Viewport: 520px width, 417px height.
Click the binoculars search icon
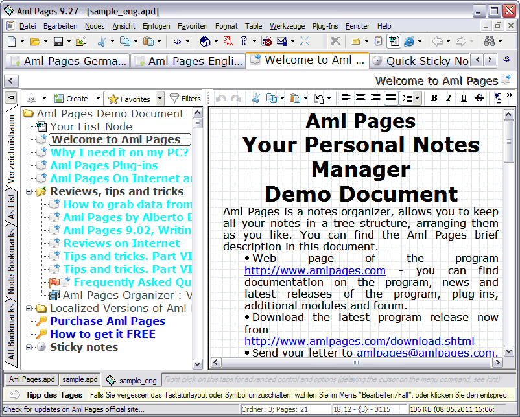coord(490,42)
